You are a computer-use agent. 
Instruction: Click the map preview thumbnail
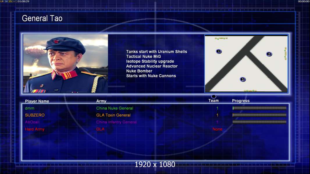coord(246,64)
